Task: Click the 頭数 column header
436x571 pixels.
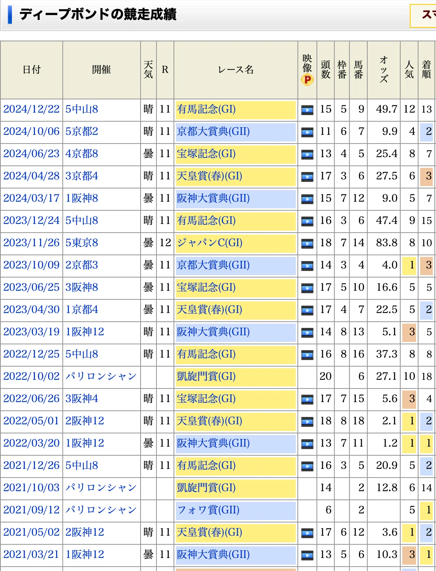Action: pyautogui.click(x=326, y=70)
